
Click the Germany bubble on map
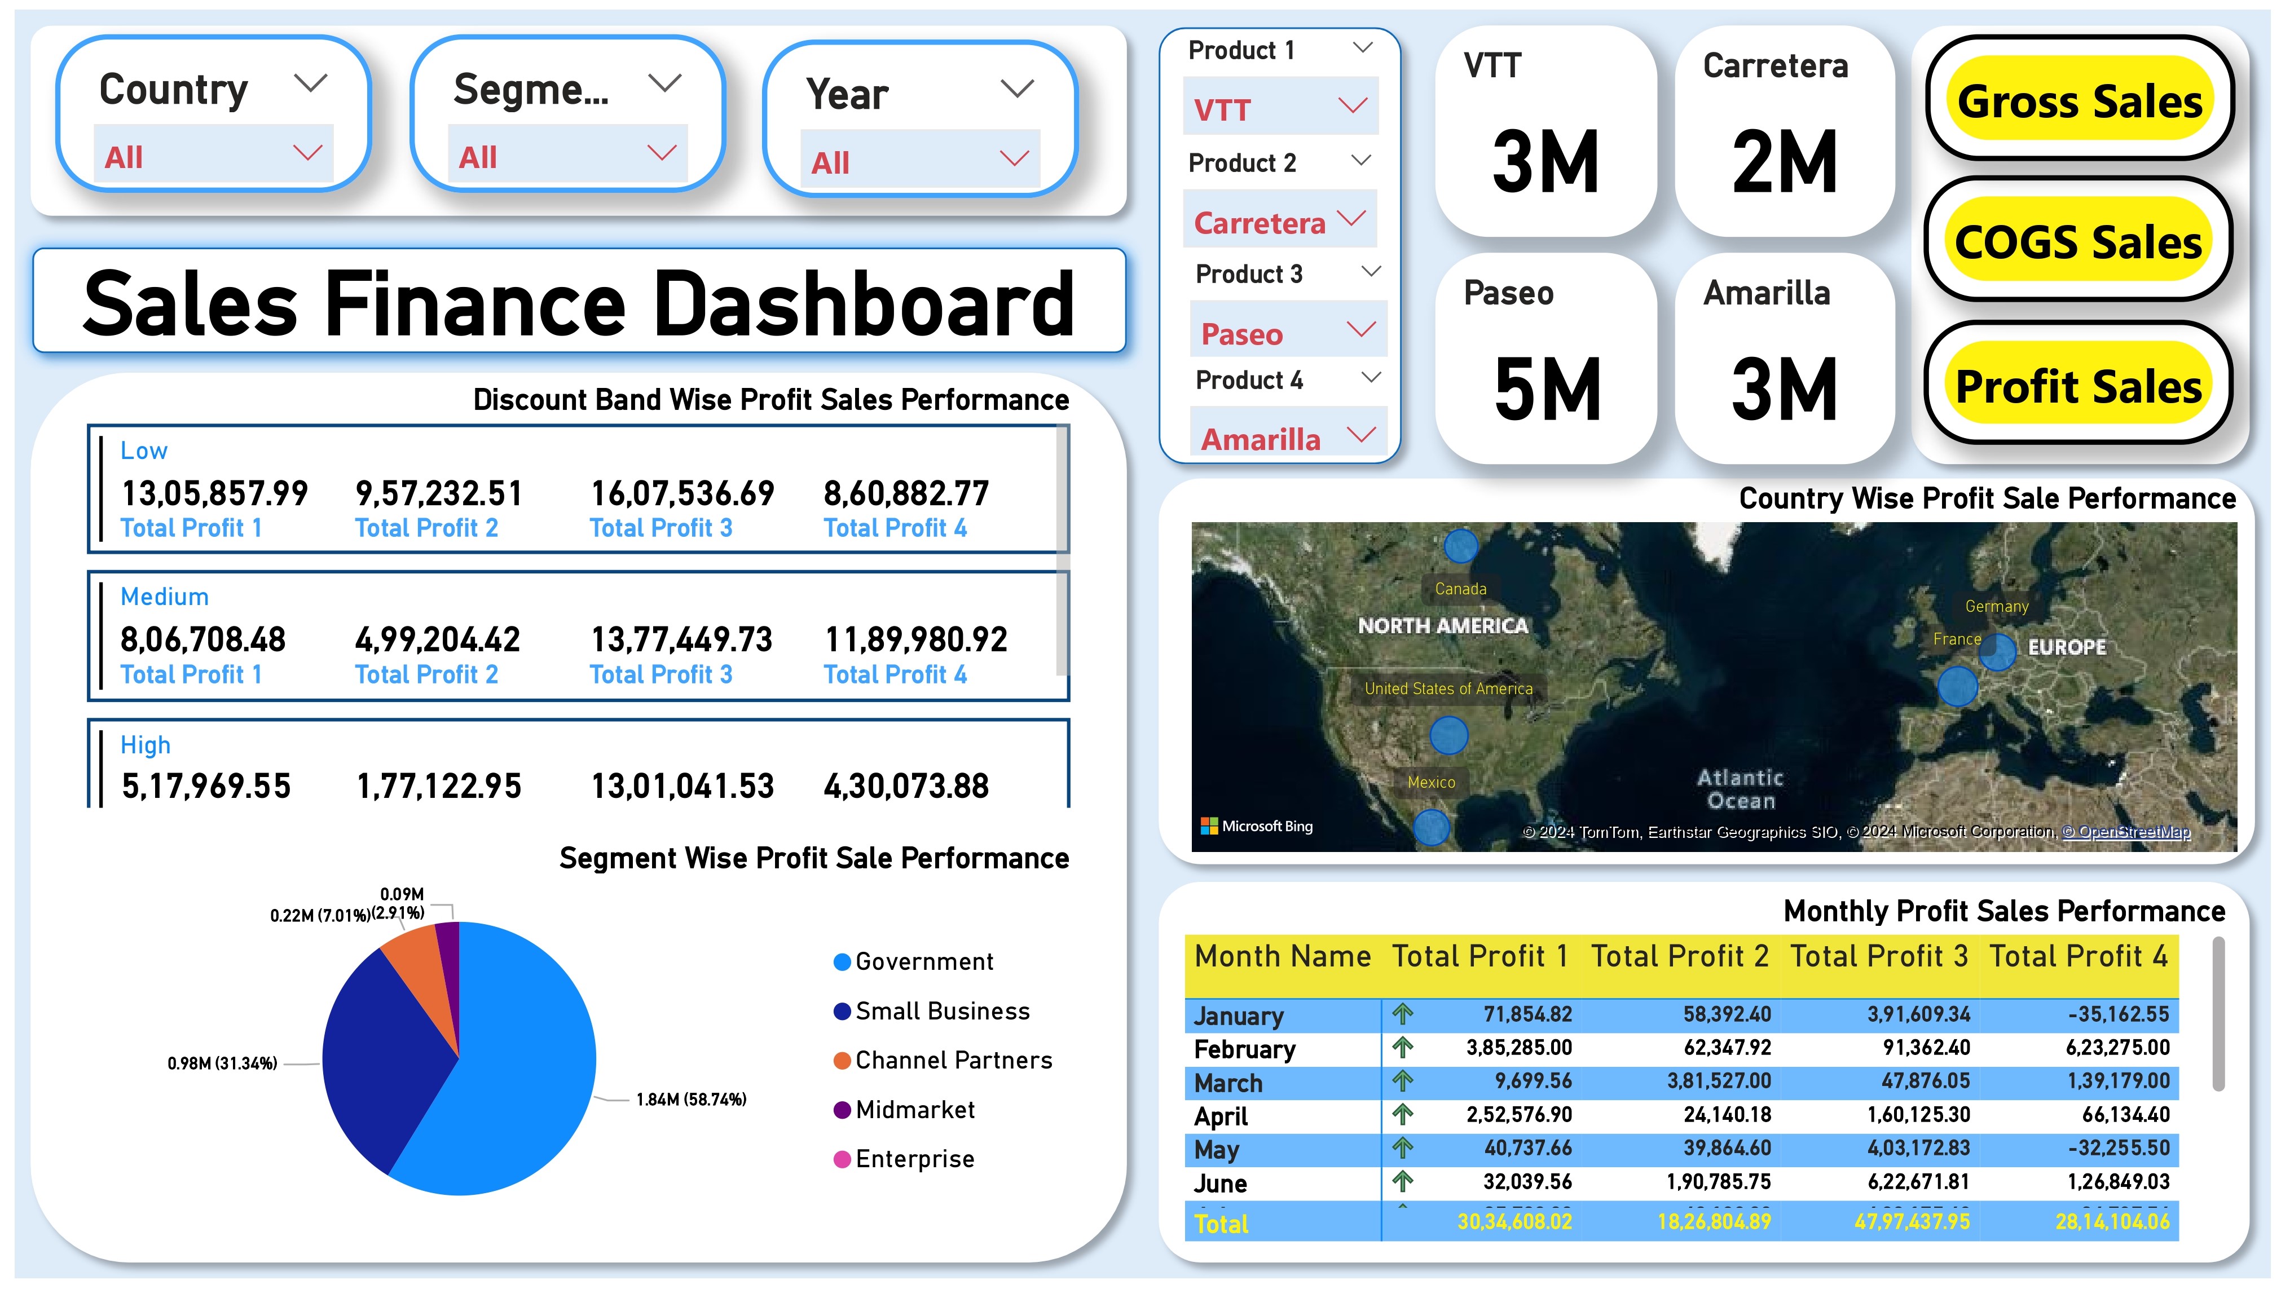1997,652
